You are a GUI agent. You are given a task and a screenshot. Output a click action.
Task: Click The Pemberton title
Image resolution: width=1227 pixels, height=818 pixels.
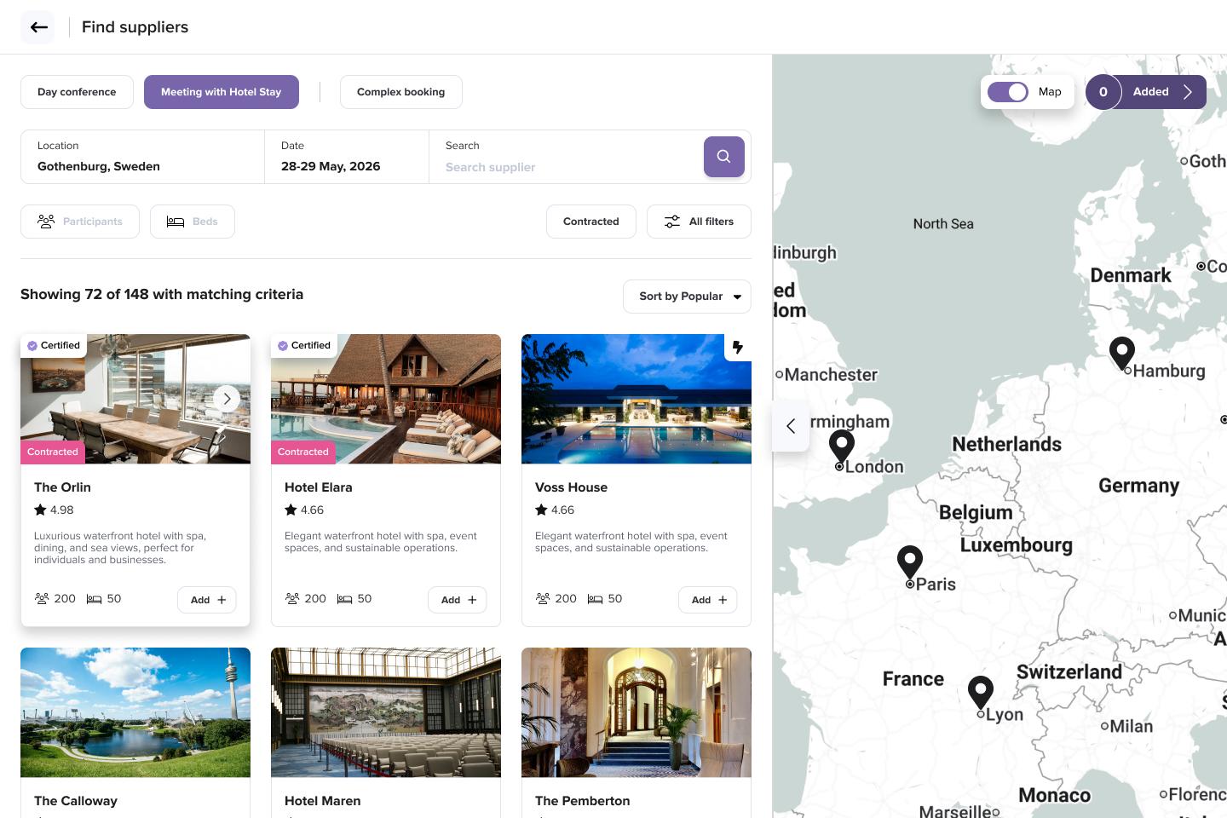coord(583,801)
